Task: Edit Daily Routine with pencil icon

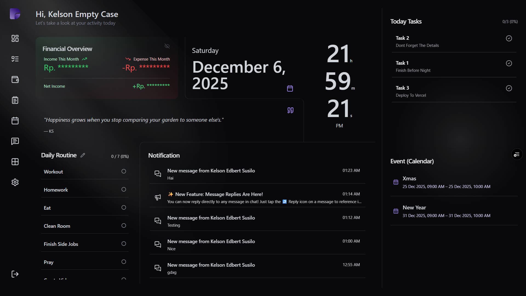Action: click(x=83, y=155)
